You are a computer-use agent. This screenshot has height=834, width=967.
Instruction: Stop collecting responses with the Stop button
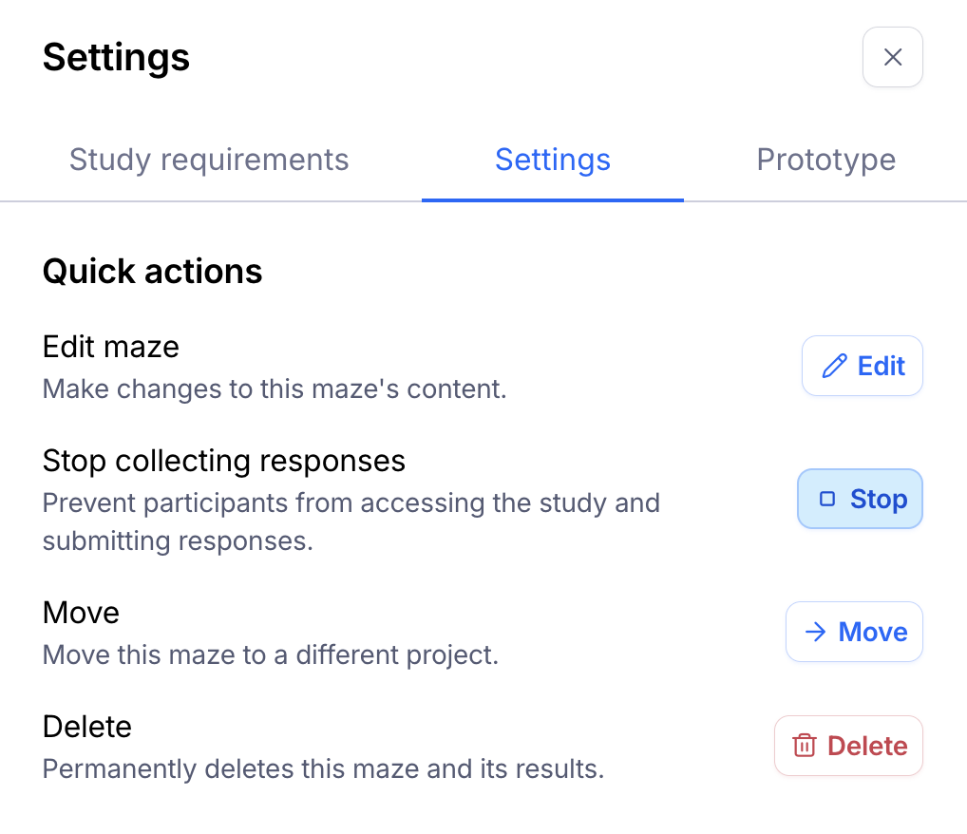(x=860, y=499)
